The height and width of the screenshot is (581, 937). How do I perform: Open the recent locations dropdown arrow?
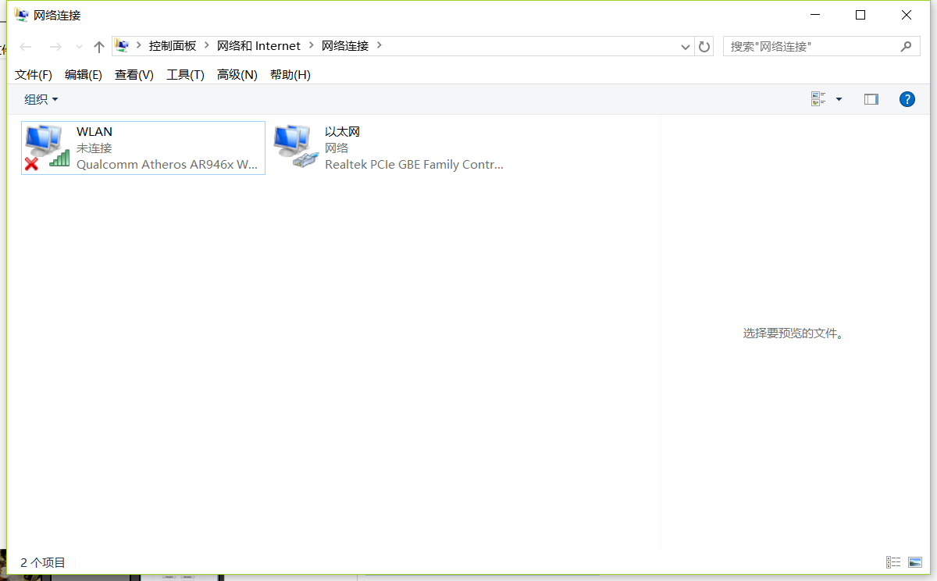click(x=79, y=47)
